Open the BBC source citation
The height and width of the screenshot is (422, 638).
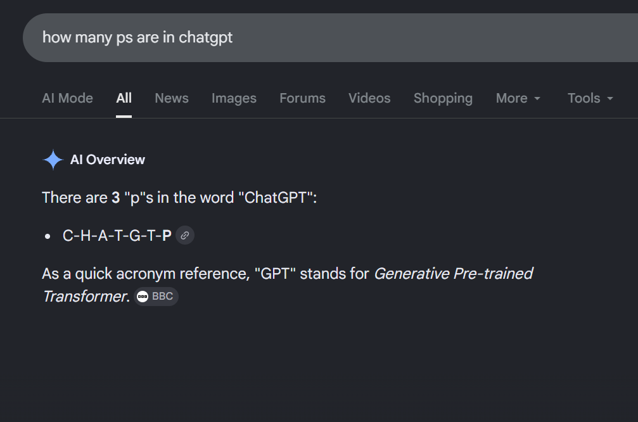[x=156, y=297]
